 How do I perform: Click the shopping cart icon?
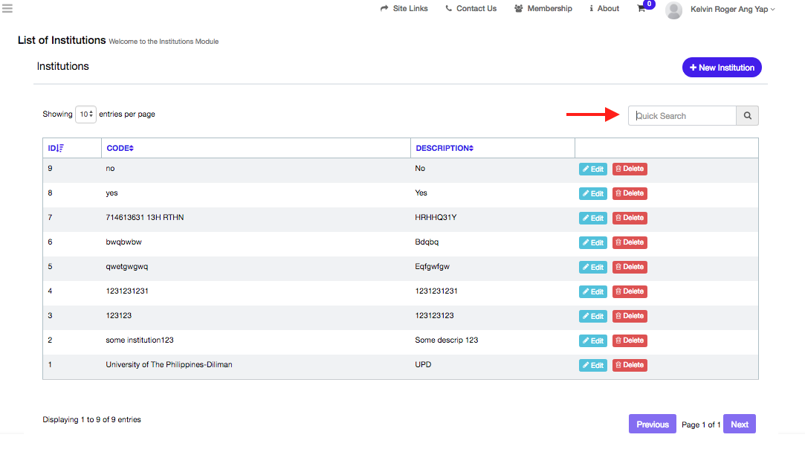tap(641, 9)
